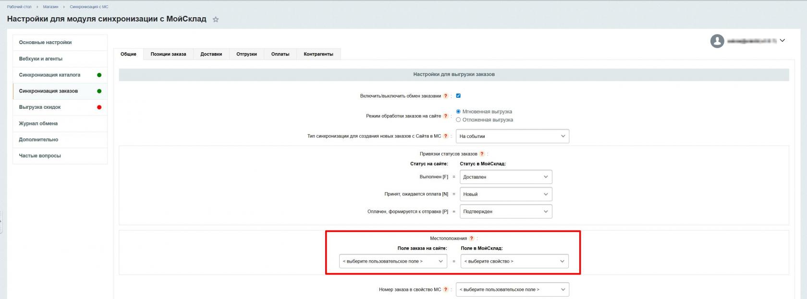Open user profile avatar icon
Screen dimensions: 807x299
coord(717,41)
